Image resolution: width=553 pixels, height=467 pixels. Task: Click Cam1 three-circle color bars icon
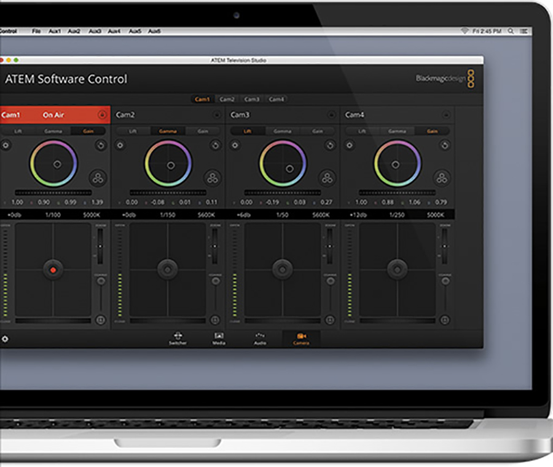coord(98,178)
